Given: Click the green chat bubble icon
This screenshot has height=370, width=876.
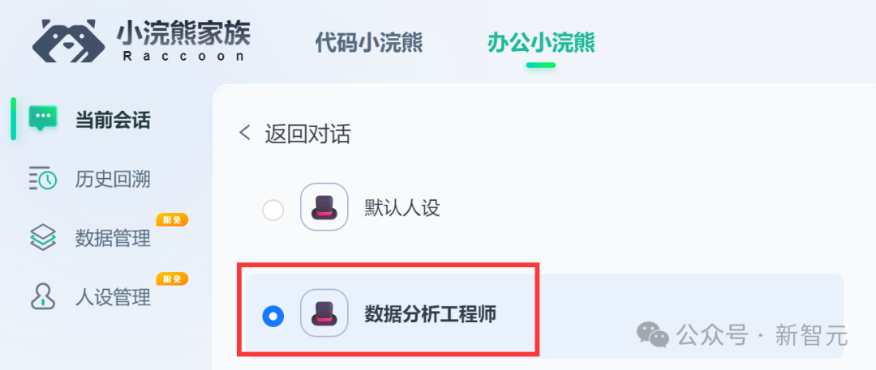Looking at the screenshot, I should click(x=43, y=118).
